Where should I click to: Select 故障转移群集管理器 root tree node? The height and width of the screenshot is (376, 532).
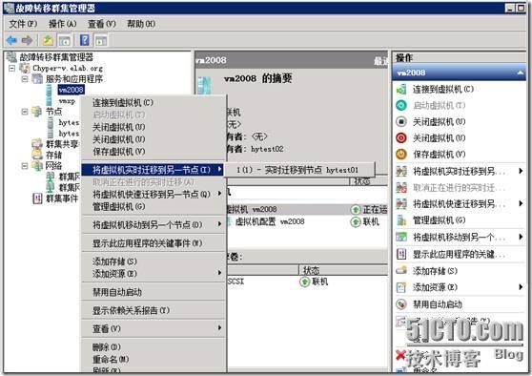[56, 57]
